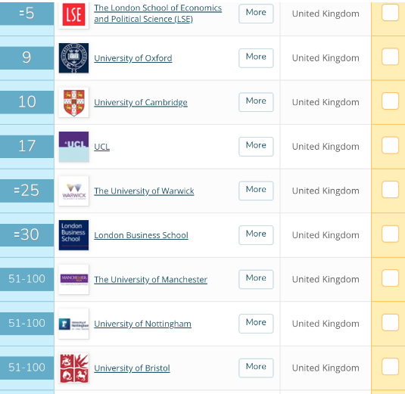Tick the compare checkbox for University of Oxford
405x394 pixels.
click(x=390, y=57)
